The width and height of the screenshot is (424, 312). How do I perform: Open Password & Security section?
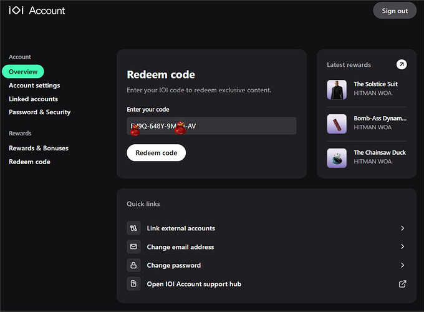(x=39, y=112)
